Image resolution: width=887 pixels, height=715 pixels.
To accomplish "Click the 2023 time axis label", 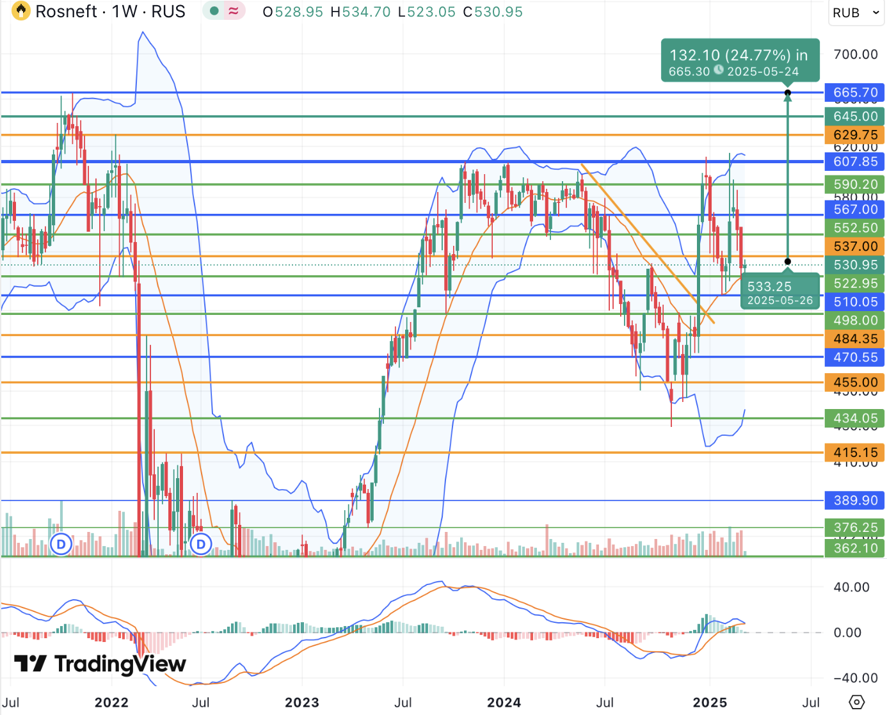I will tap(302, 702).
